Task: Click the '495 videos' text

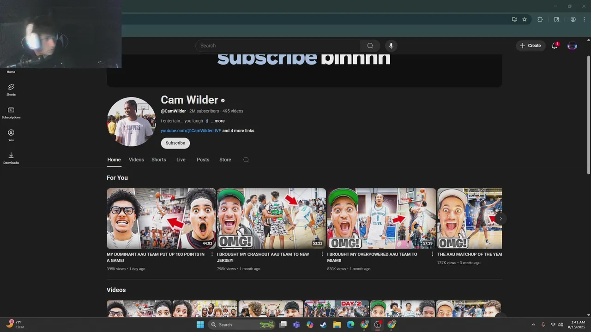Action: [233, 111]
